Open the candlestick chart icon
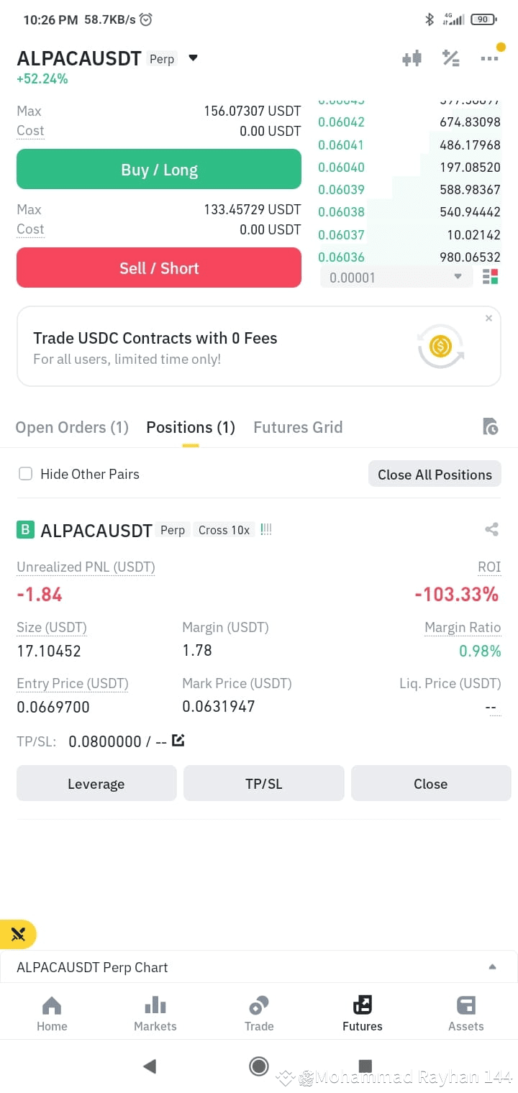The height and width of the screenshot is (1093, 518). coord(412,59)
